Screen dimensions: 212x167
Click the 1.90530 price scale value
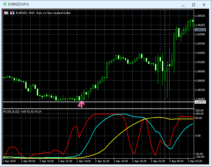[200, 16]
